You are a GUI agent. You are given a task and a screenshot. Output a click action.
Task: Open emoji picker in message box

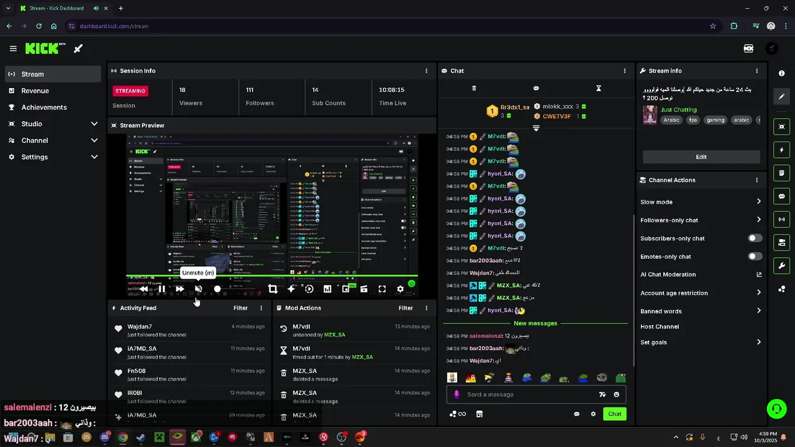(616, 394)
